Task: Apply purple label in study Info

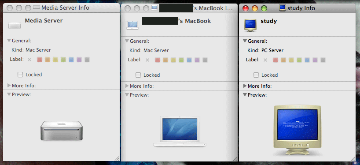Action: click(x=315, y=60)
